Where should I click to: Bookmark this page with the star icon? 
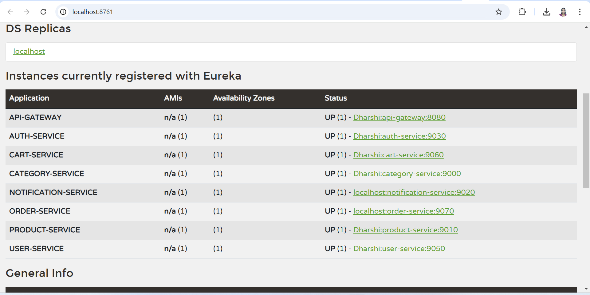pos(499,12)
